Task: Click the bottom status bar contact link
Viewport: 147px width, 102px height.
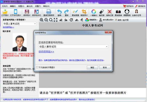Action: click(49, 100)
